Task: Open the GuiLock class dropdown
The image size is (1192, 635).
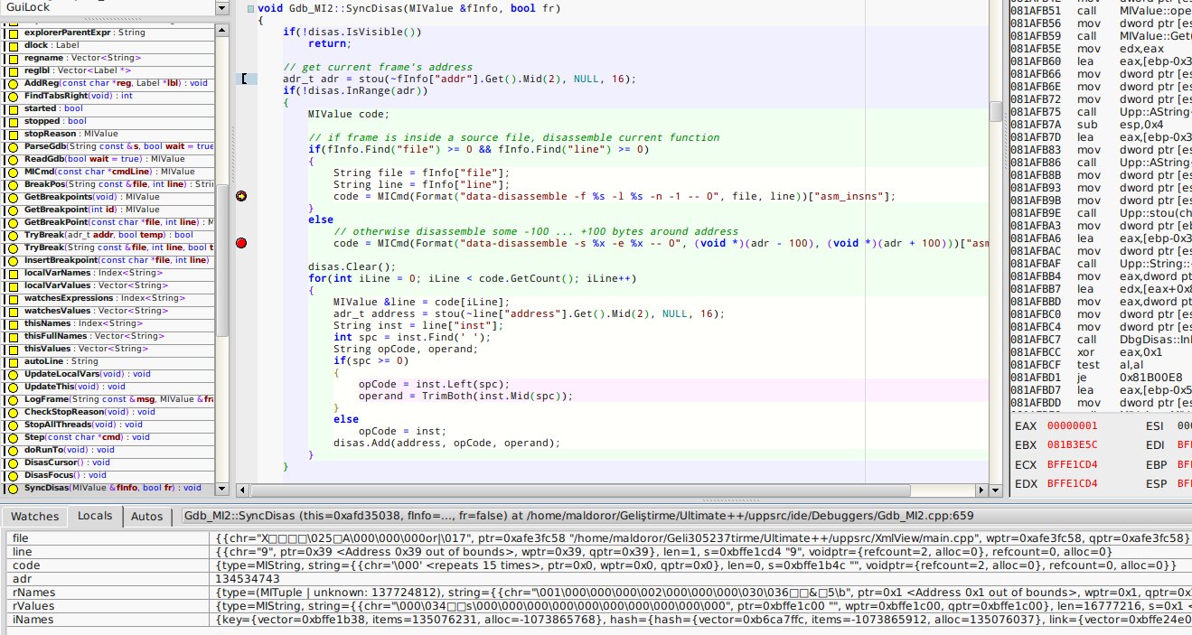Action: click(x=222, y=8)
